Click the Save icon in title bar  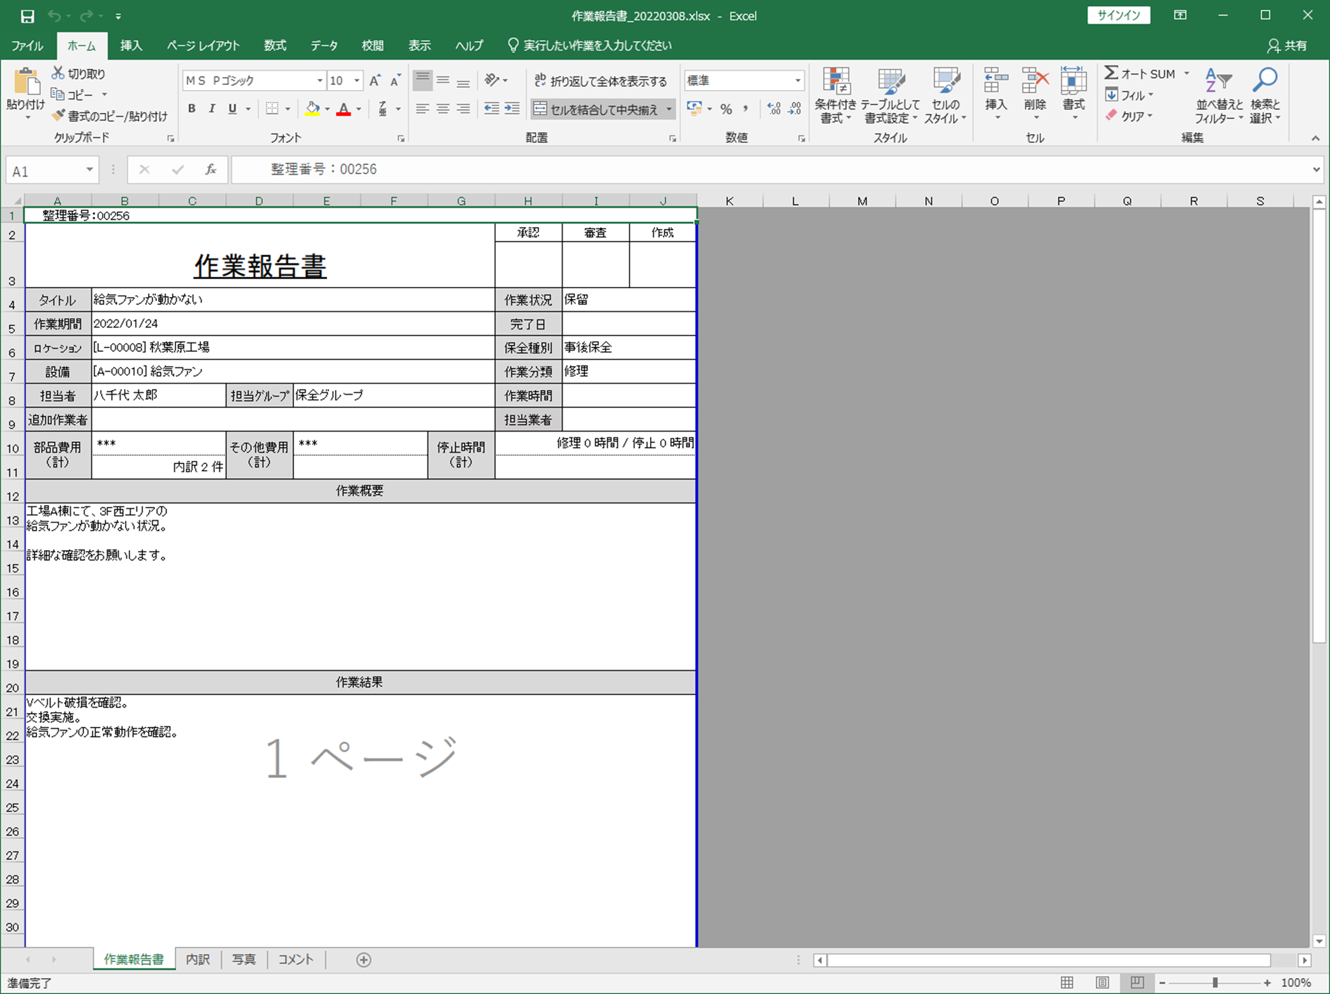click(27, 16)
